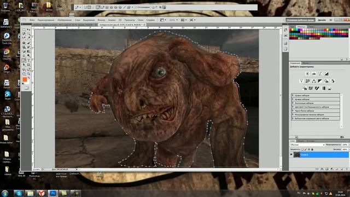Select the Brush tool
Screen dimensions: 350x197
point(29,43)
